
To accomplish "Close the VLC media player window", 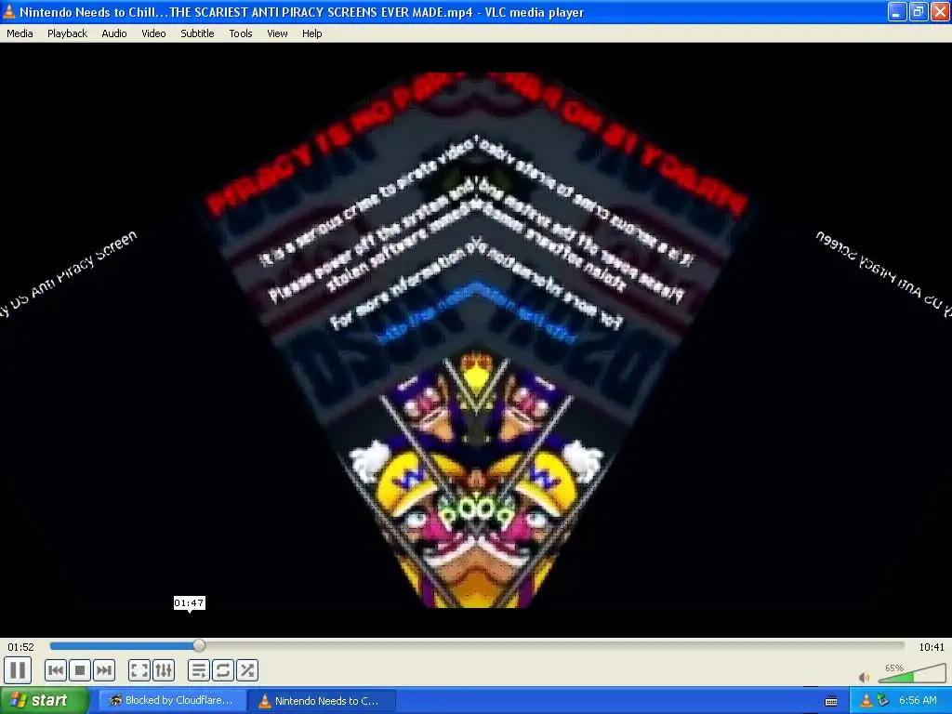I will [x=941, y=11].
